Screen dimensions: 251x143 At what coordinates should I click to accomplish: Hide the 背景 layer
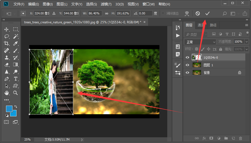click(187, 73)
